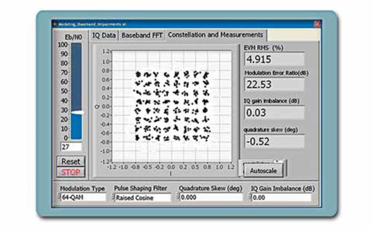Switch to the IQ Data tab
The image size is (373, 230).
(x=104, y=35)
